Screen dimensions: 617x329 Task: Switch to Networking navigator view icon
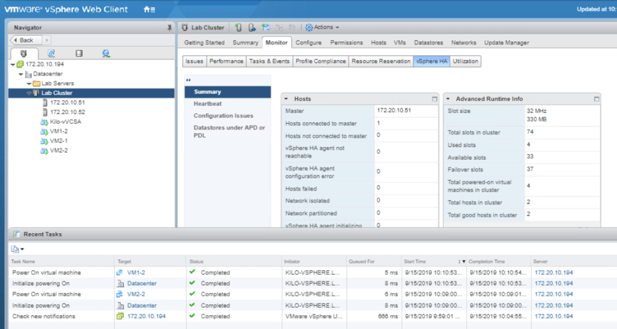click(106, 54)
